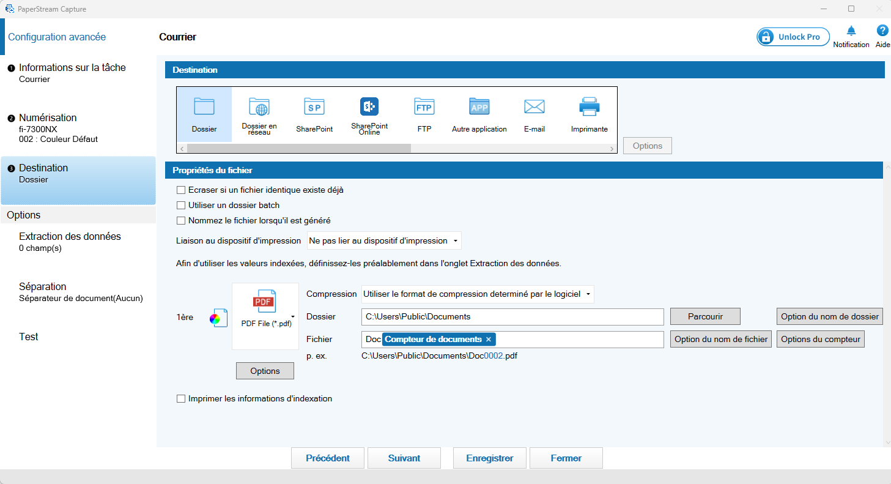Click the Fermer button
Screen dimensions: 891x484
566,458
